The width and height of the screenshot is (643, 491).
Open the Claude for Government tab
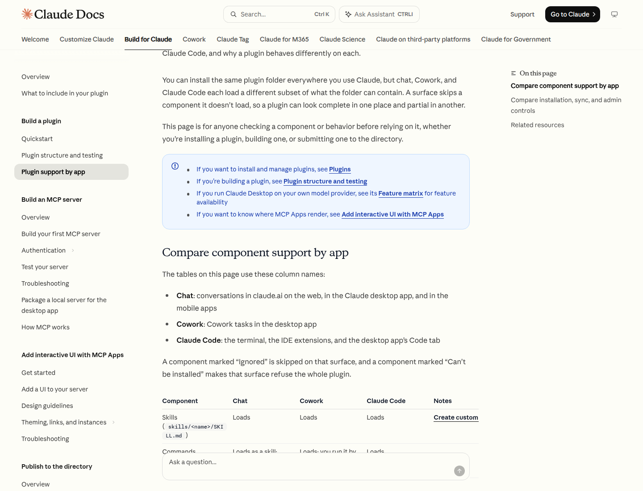516,39
